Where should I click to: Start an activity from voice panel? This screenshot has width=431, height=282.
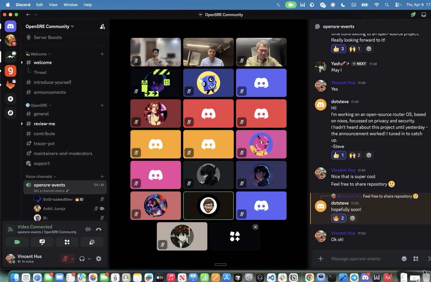[x=67, y=242]
